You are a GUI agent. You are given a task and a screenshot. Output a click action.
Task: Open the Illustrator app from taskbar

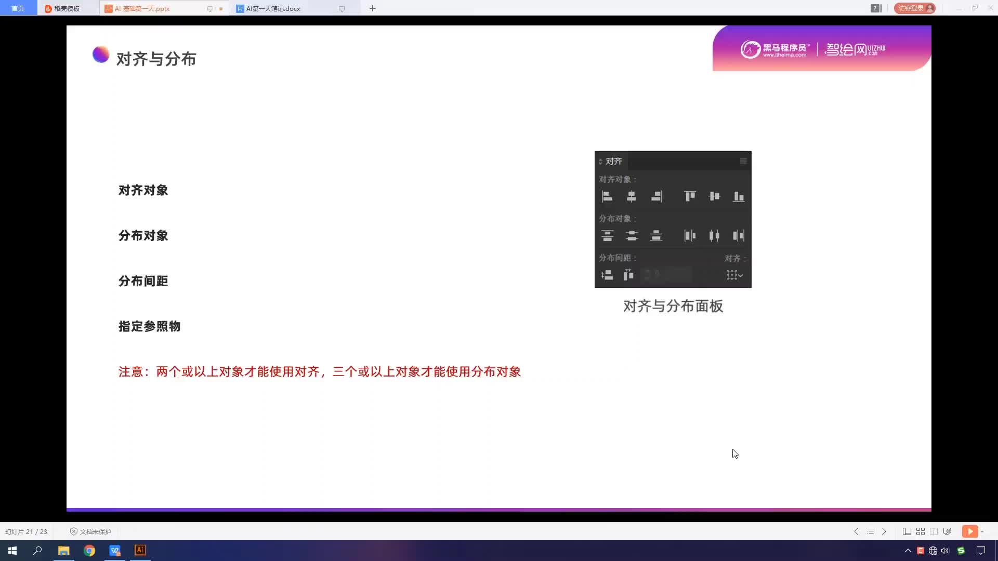click(140, 550)
